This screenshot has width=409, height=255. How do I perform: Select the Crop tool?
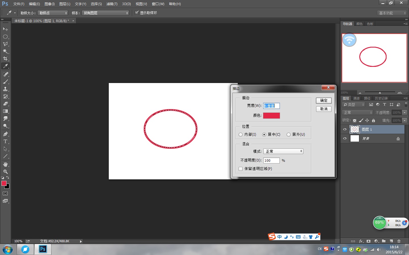coord(5,59)
